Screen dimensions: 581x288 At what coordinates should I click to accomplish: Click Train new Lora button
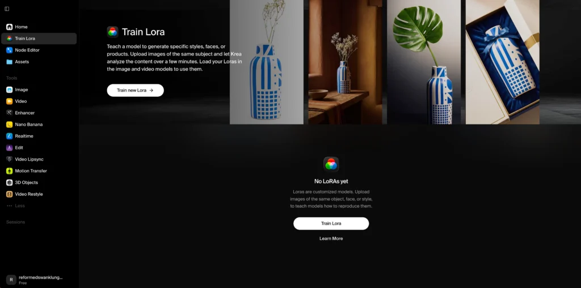point(135,90)
